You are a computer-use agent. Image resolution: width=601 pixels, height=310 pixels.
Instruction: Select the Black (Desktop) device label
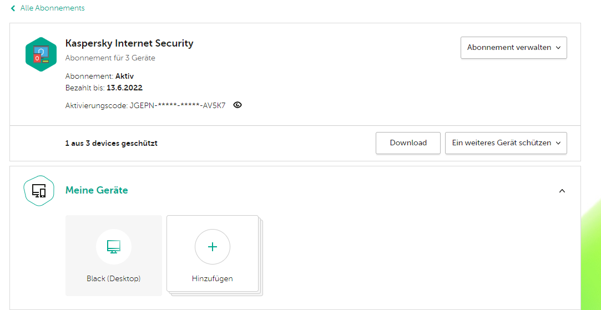click(114, 278)
